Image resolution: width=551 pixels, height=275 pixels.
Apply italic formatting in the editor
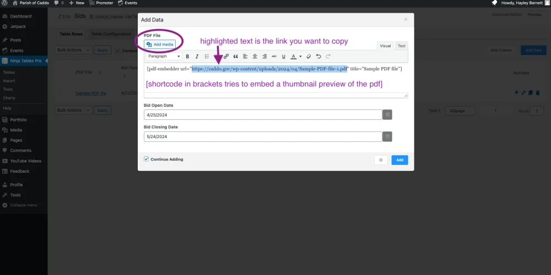197,56
